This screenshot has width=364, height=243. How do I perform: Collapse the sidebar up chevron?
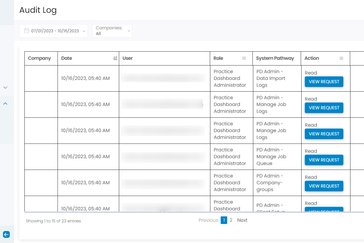5,103
